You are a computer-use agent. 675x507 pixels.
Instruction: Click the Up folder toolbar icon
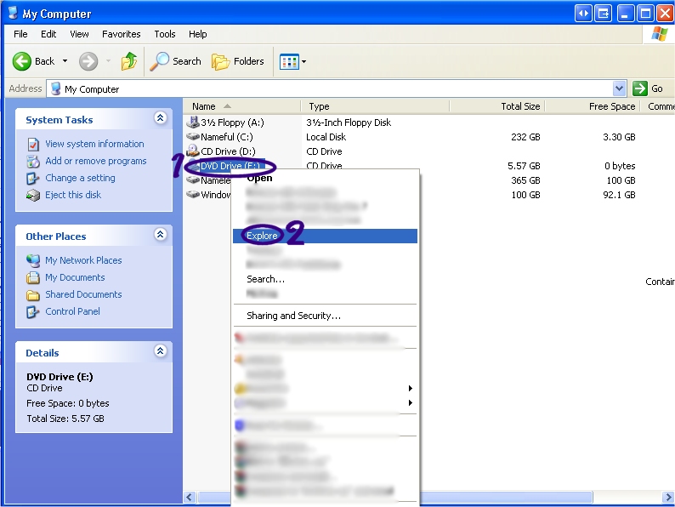(129, 61)
